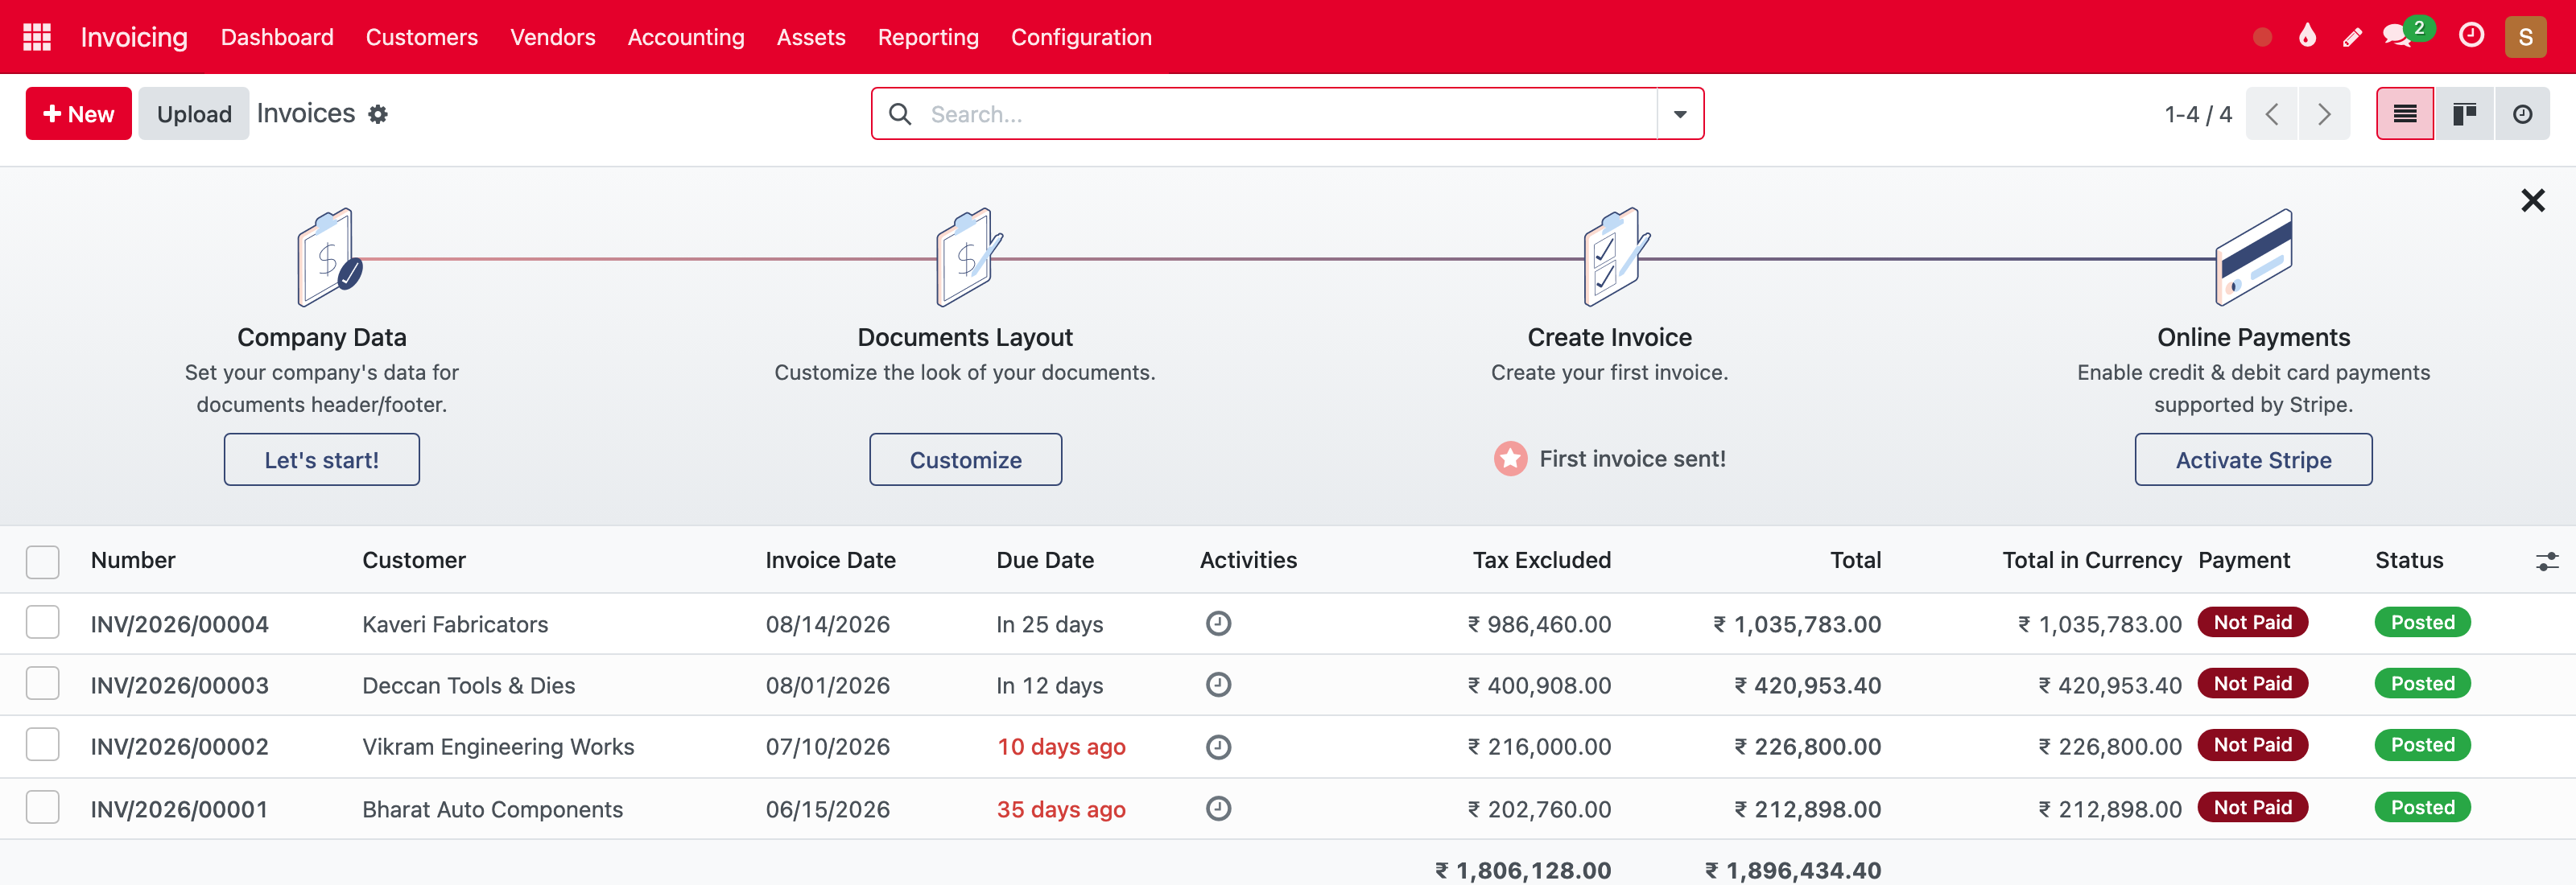The width and height of the screenshot is (2576, 885).
Task: Sort by Tax Excluded column header
Action: pos(1541,561)
